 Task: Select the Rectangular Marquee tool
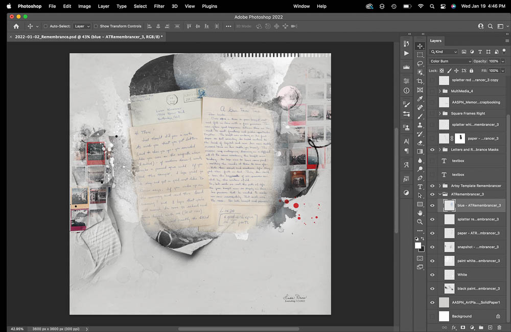click(420, 55)
